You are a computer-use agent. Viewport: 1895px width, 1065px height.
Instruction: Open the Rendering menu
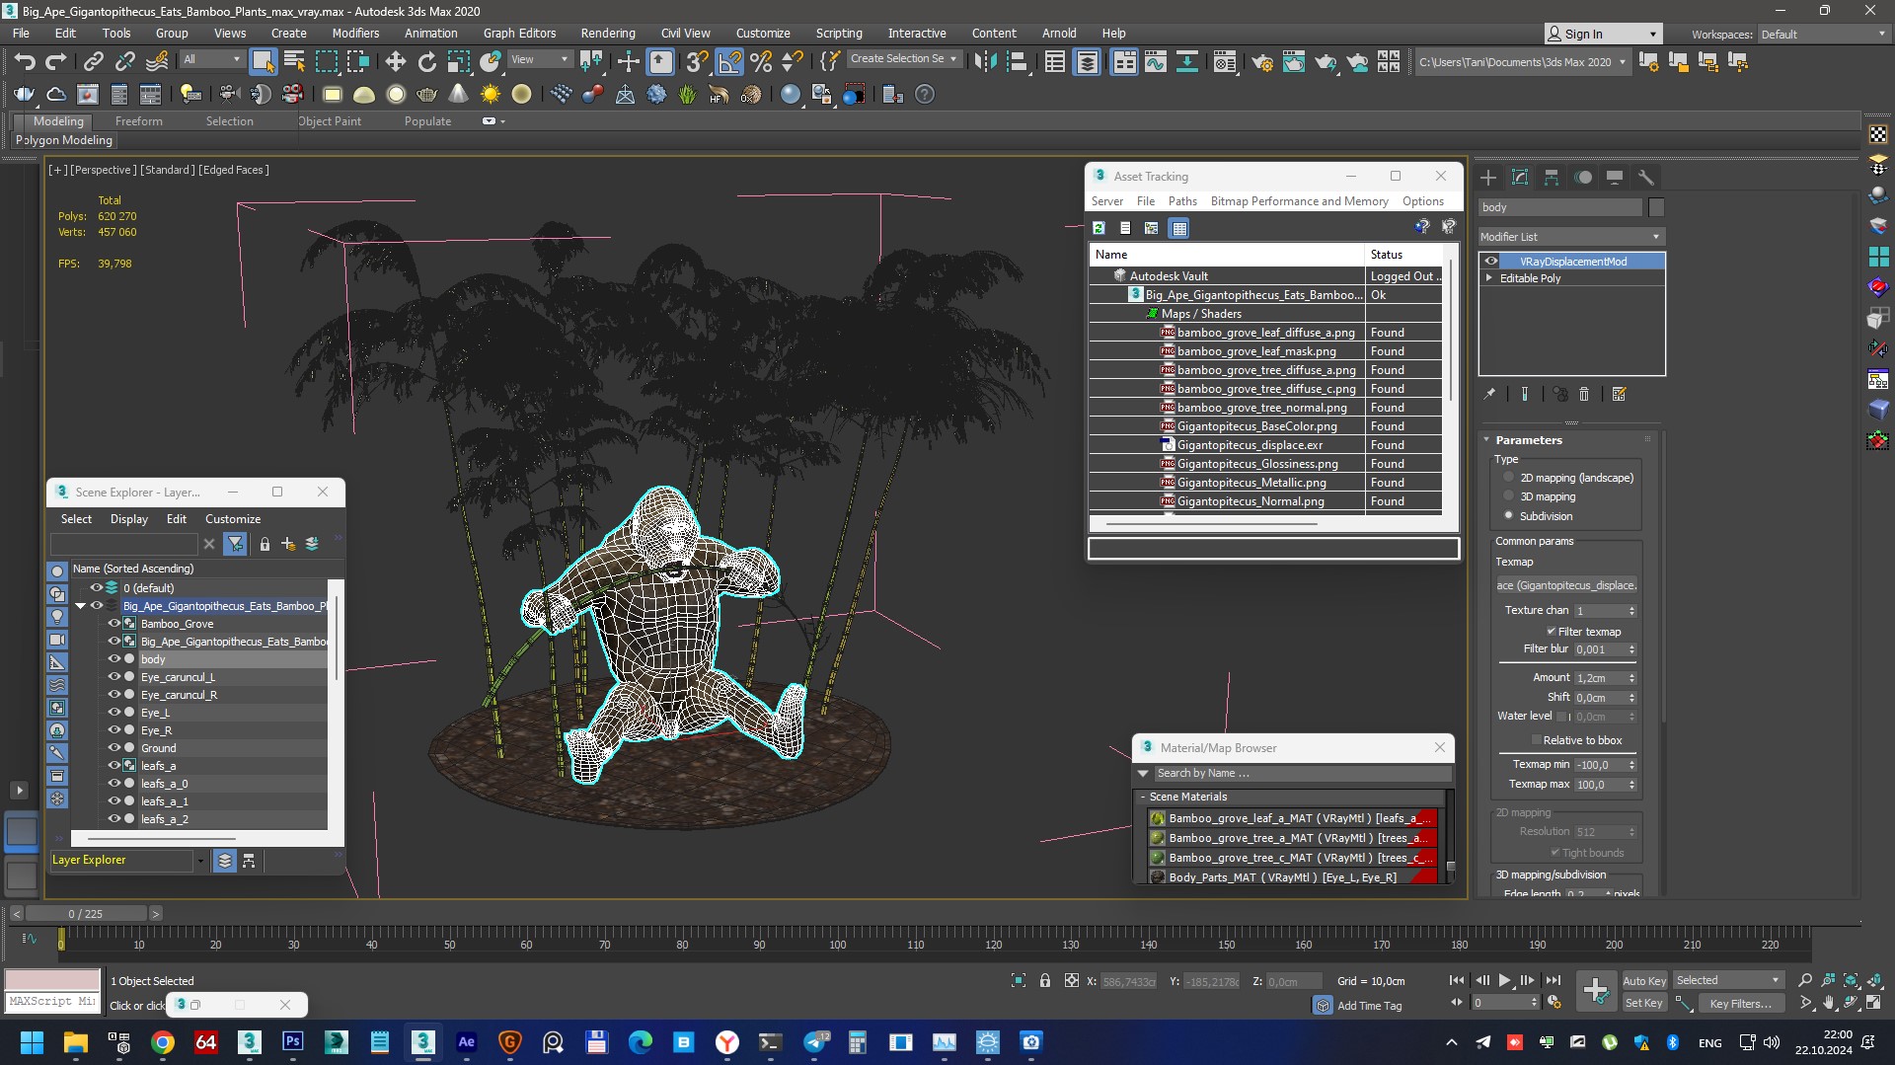[607, 33]
